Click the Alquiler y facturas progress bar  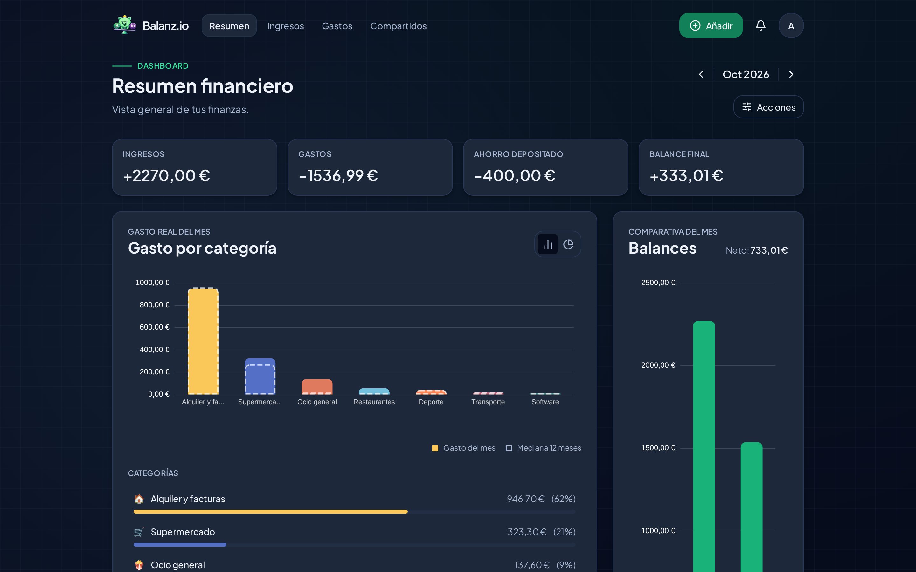[354, 512]
